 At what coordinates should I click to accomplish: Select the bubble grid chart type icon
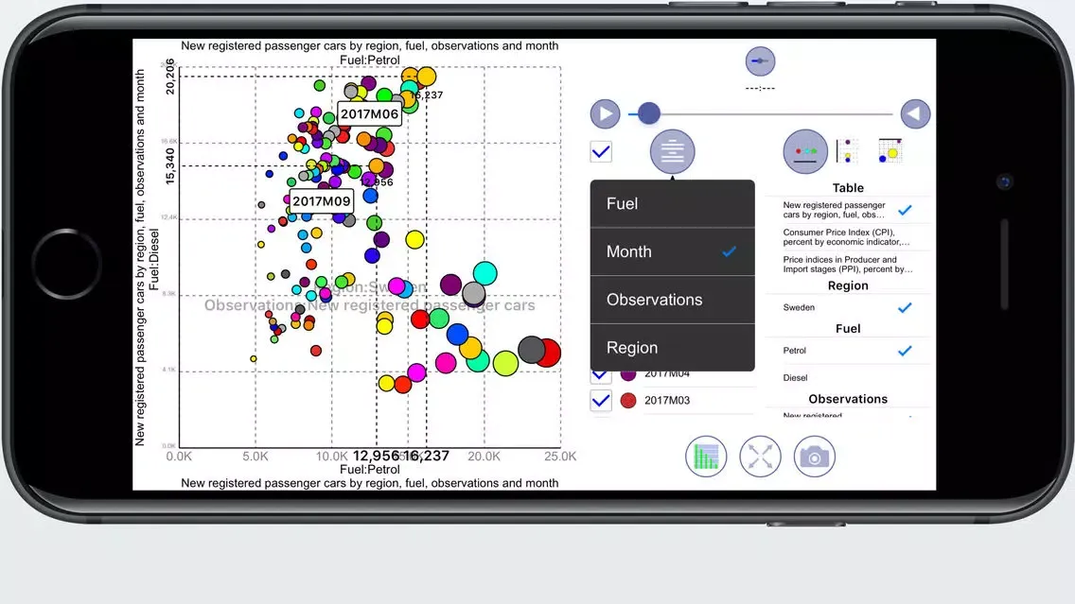[x=890, y=150]
